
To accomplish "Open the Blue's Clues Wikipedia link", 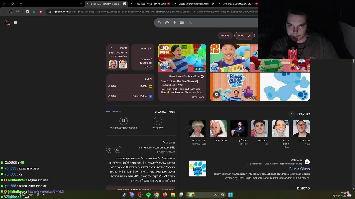I will (x=299, y=169).
